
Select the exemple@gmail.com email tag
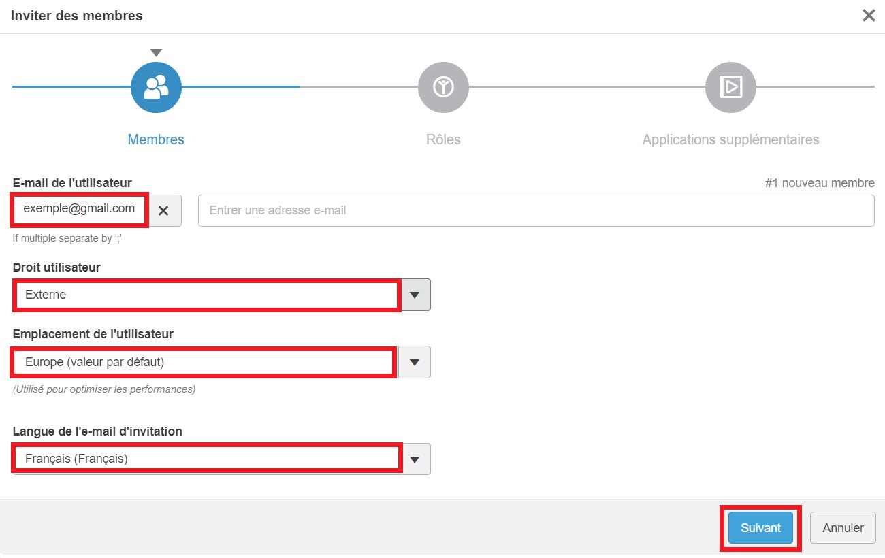[79, 209]
